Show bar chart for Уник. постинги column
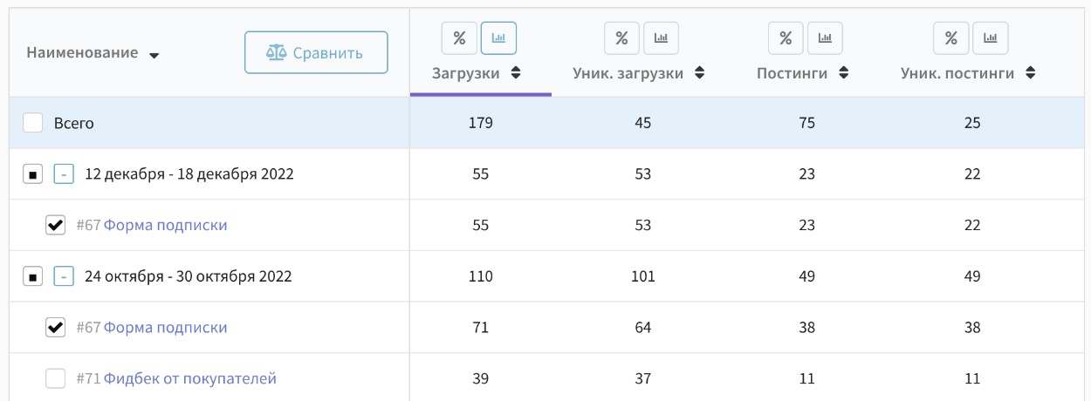 click(991, 37)
